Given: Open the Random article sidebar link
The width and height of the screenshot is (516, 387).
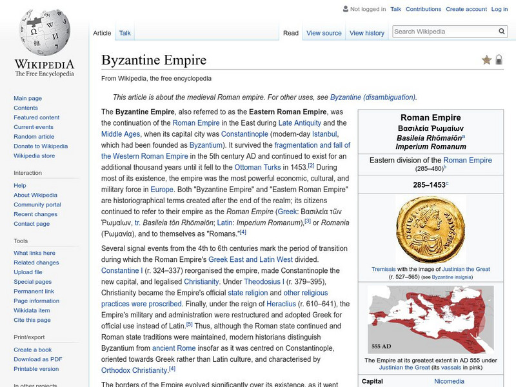Looking at the screenshot, I should (34, 137).
